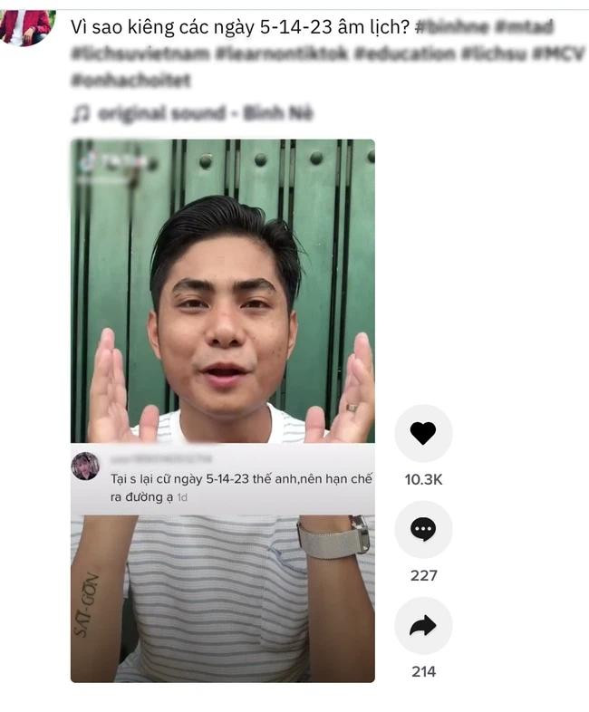
Task: Click the TikTok watermark logo on the video
Action: click(x=112, y=163)
